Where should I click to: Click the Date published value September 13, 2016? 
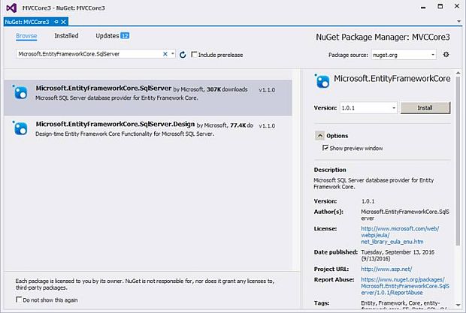(x=398, y=255)
